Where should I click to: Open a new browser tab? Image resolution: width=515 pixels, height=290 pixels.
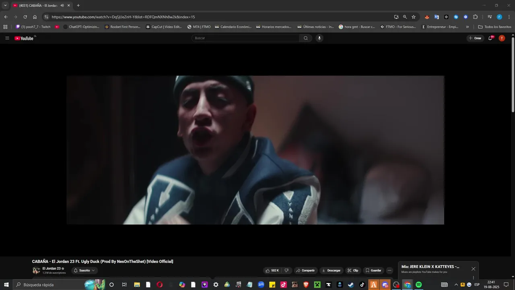(x=78, y=6)
